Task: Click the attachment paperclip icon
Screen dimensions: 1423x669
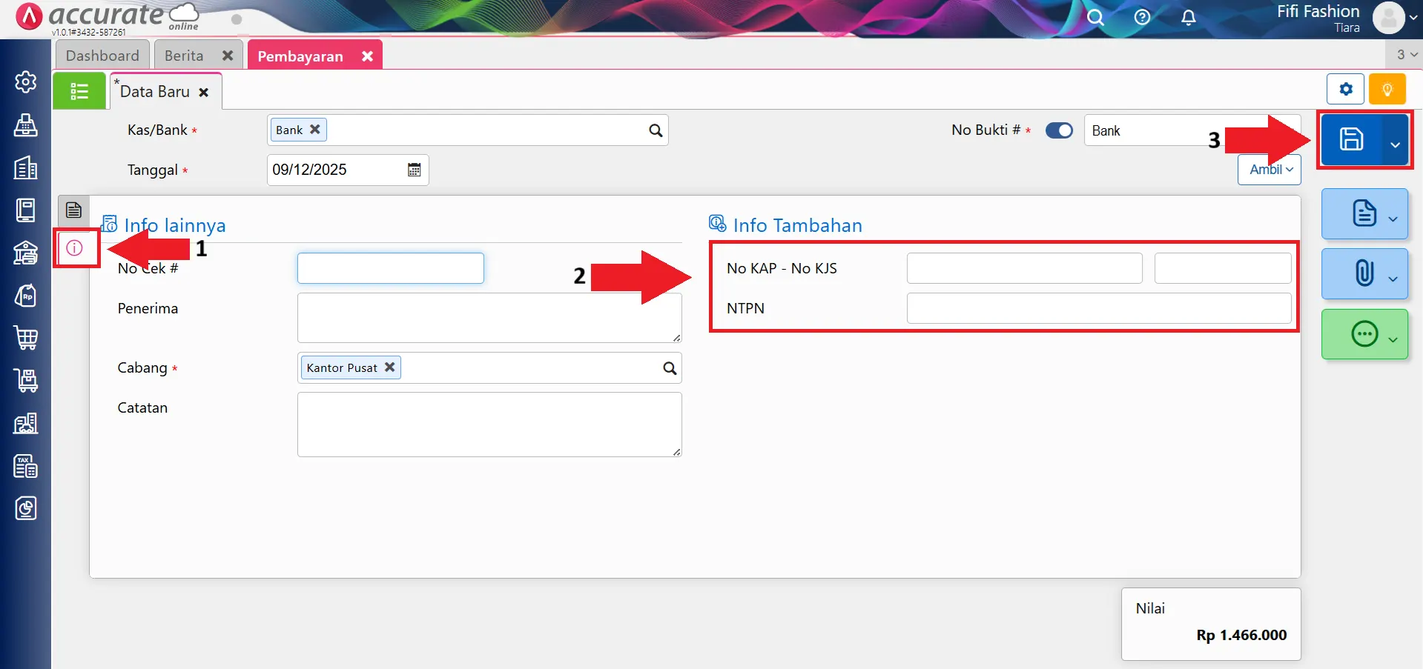Action: coord(1364,273)
